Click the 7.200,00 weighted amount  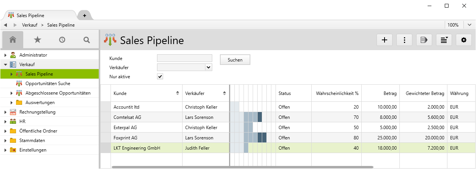pyautogui.click(x=435, y=148)
